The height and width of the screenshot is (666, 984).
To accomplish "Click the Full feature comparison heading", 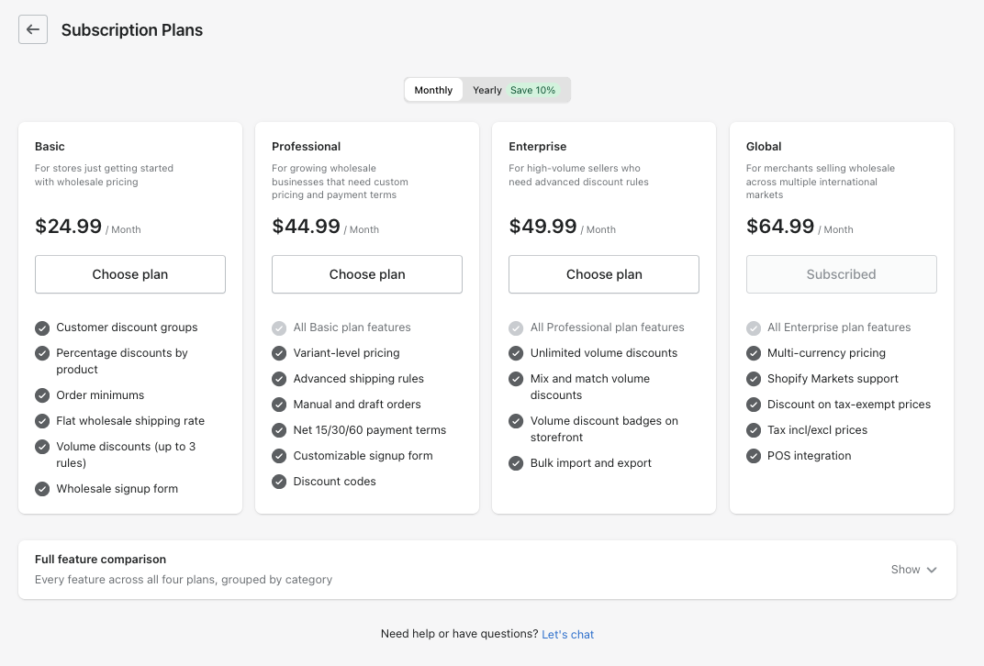I will 100,560.
